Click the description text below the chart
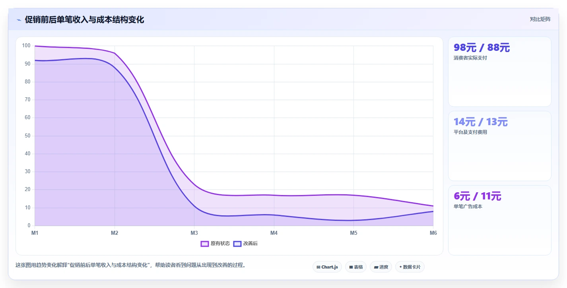Viewport: 567px width, 288px height. (x=130, y=265)
